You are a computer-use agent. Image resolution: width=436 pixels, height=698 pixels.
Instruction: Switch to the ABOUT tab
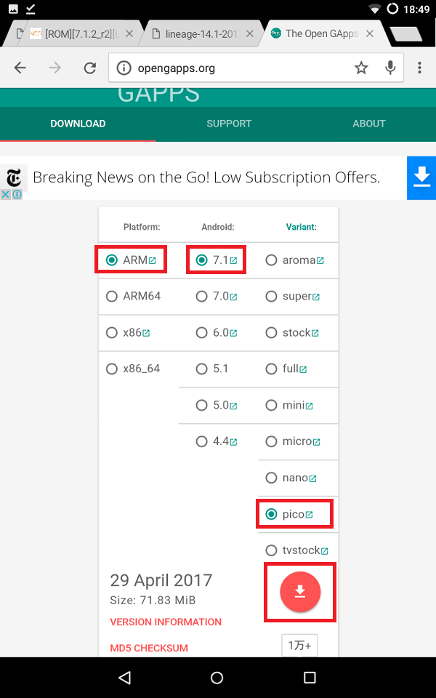tap(369, 124)
